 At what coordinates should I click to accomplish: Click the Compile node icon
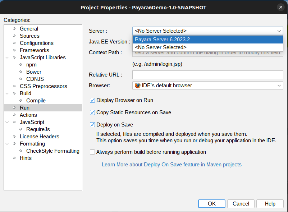[x=20, y=101]
